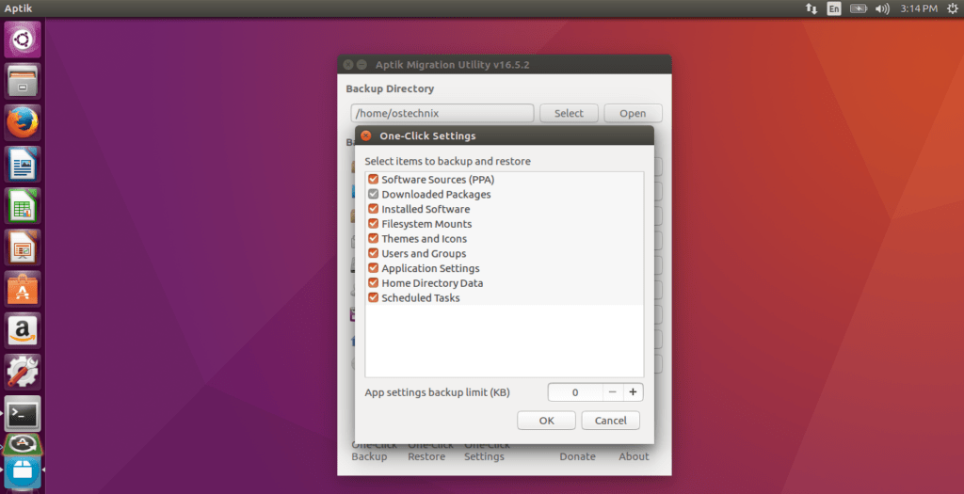Screen dimensions: 964x494
Task: Click One-Click Settings in Aptik window
Action: point(487,451)
